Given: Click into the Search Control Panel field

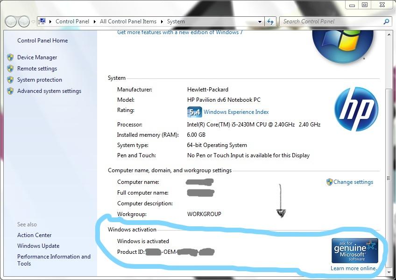Looking at the screenshot, I should 331,22.
